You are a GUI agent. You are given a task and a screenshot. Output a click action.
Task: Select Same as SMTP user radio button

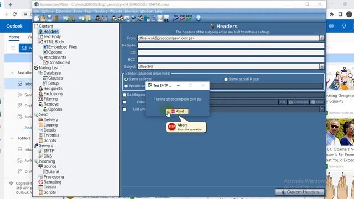tap(226, 80)
